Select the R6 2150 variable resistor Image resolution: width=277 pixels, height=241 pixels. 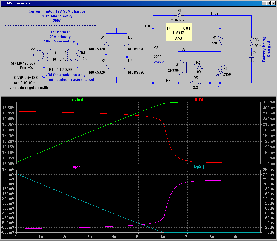[x=220, y=71]
